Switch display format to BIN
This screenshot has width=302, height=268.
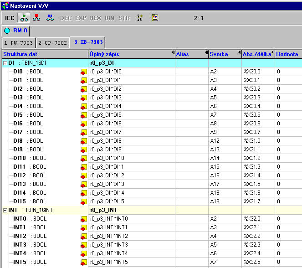110,18
